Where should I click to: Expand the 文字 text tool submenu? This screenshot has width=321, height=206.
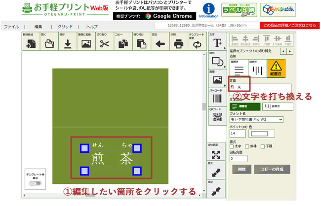click(217, 41)
